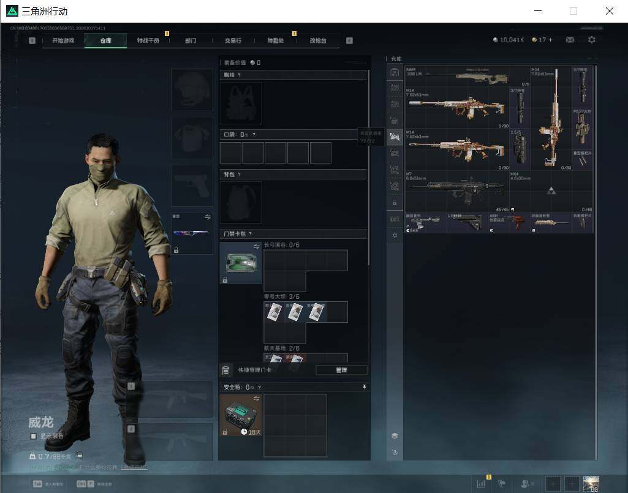This screenshot has width=628, height=493.
Task: Expand the weight details list icon
Action: tap(79, 456)
